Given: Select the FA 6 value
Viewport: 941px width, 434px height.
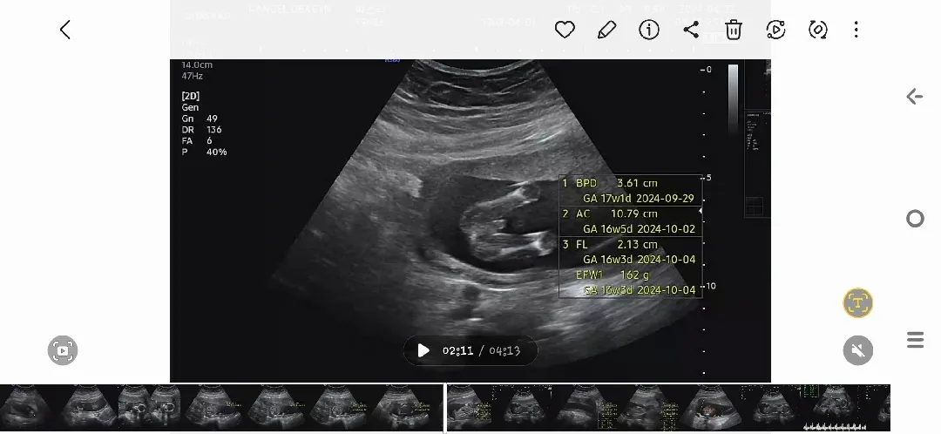Looking at the screenshot, I should coord(197,141).
